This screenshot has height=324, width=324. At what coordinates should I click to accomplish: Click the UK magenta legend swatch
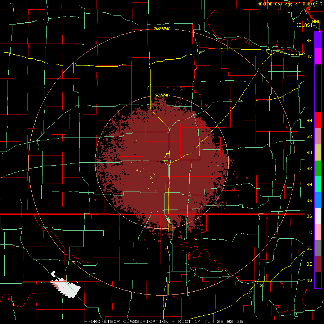point(318,57)
